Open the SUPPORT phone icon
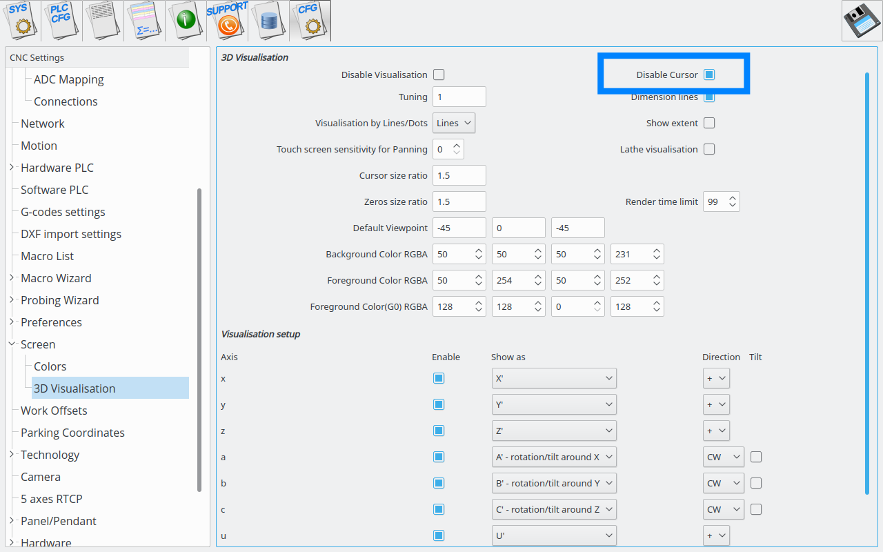 (227, 21)
